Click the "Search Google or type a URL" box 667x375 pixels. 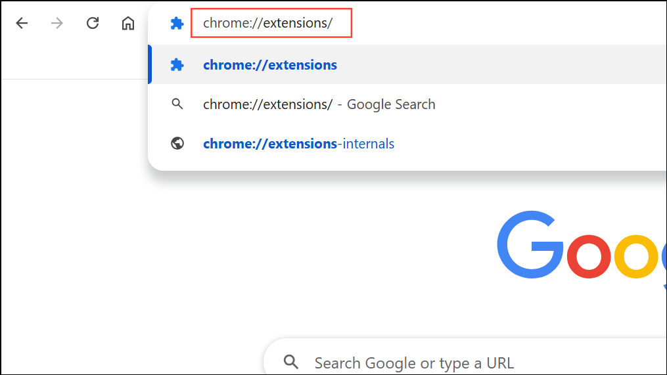[x=414, y=363]
